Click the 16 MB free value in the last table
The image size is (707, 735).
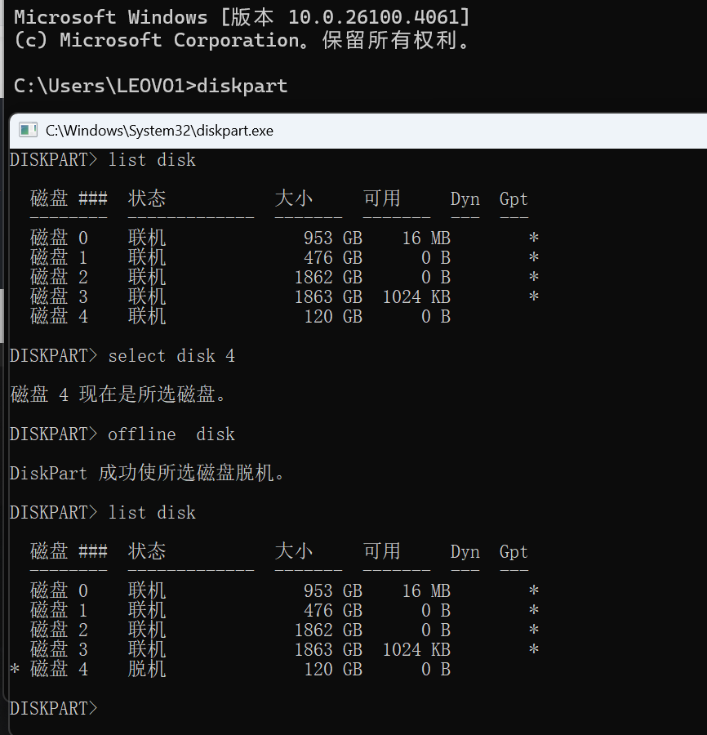(426, 590)
